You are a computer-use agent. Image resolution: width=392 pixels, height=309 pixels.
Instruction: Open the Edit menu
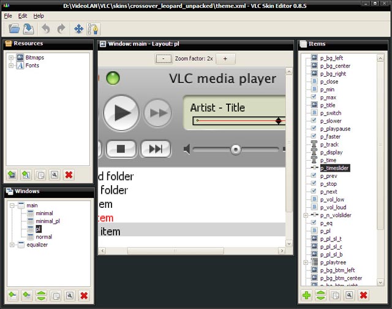click(x=23, y=15)
